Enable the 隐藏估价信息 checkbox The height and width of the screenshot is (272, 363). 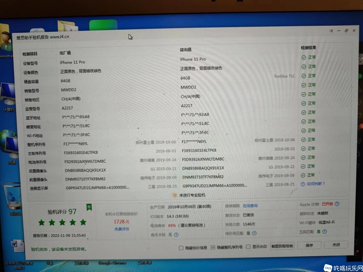point(181,248)
